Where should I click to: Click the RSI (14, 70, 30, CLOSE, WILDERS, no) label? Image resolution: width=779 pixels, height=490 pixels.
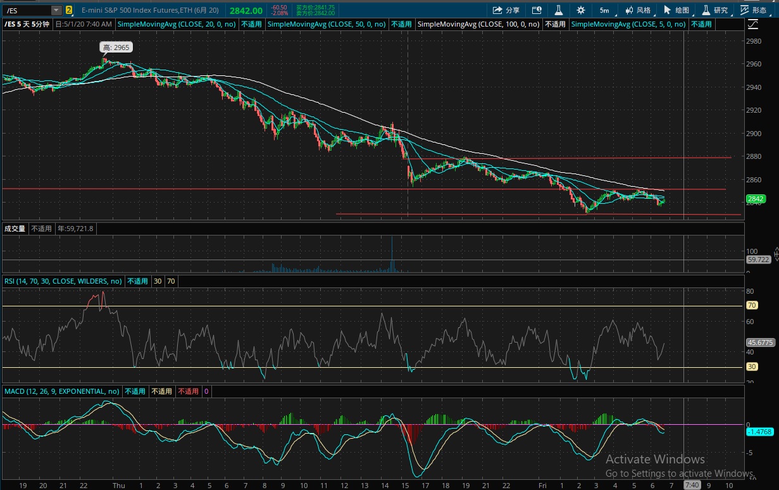[x=63, y=281]
